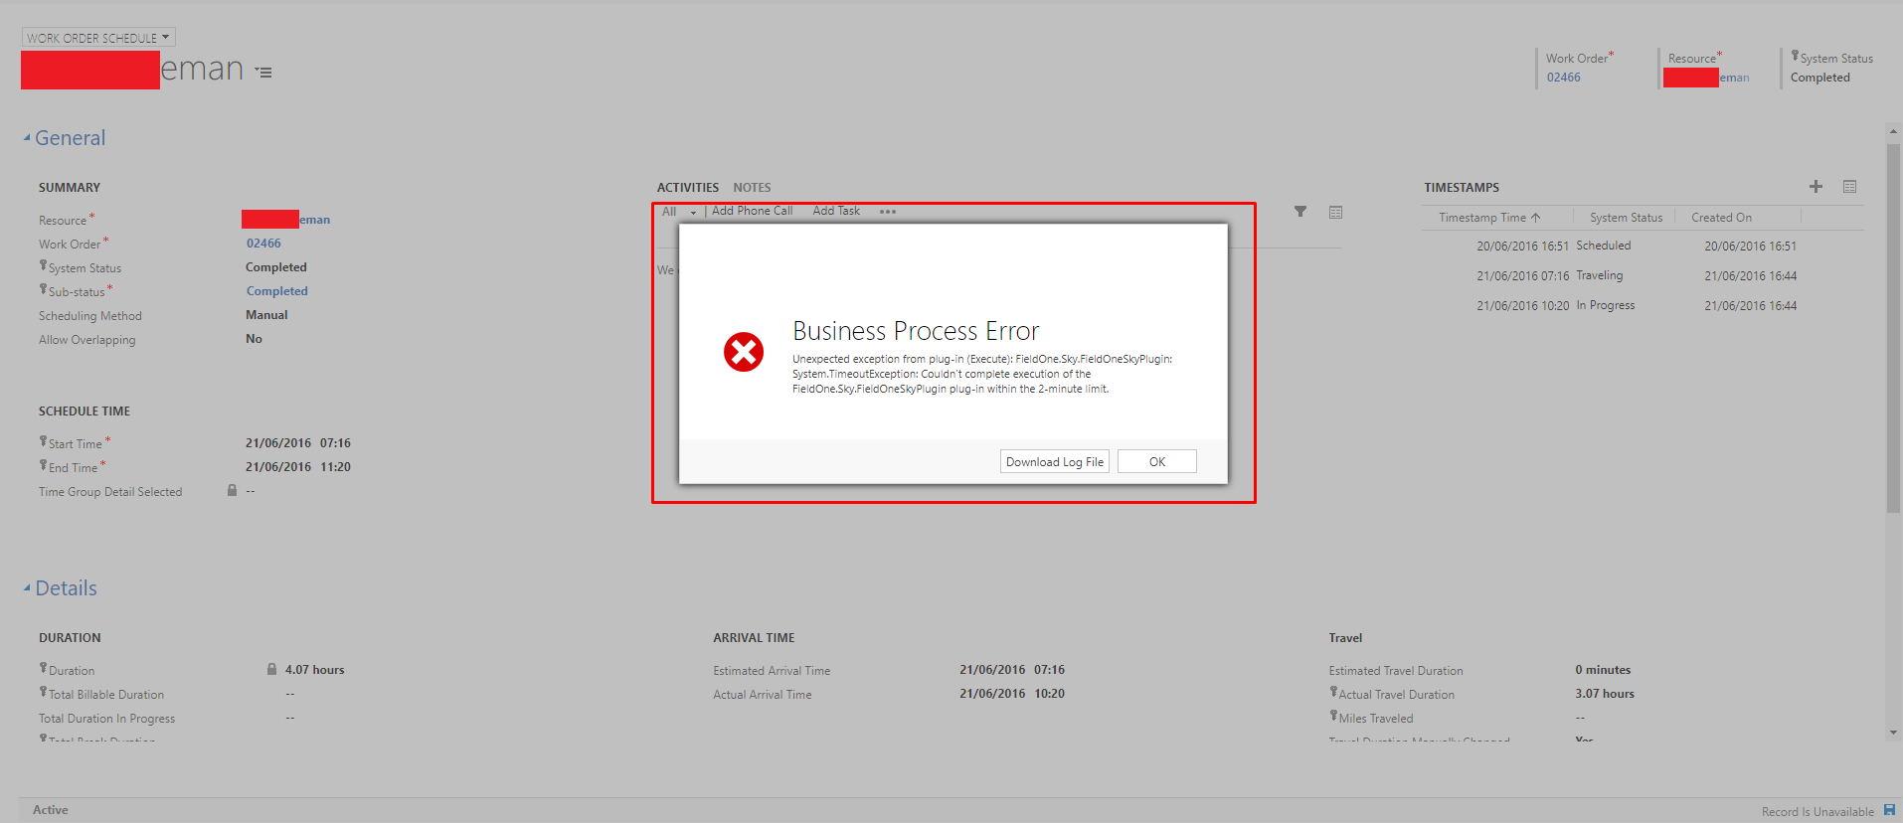
Task: Click Add Task
Action: (836, 211)
